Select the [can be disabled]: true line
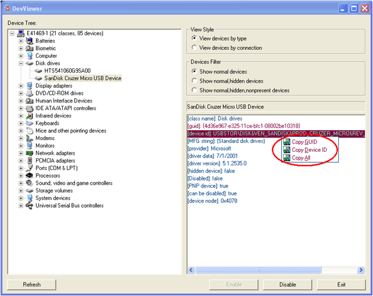This screenshot has height=296, width=373. click(212, 193)
